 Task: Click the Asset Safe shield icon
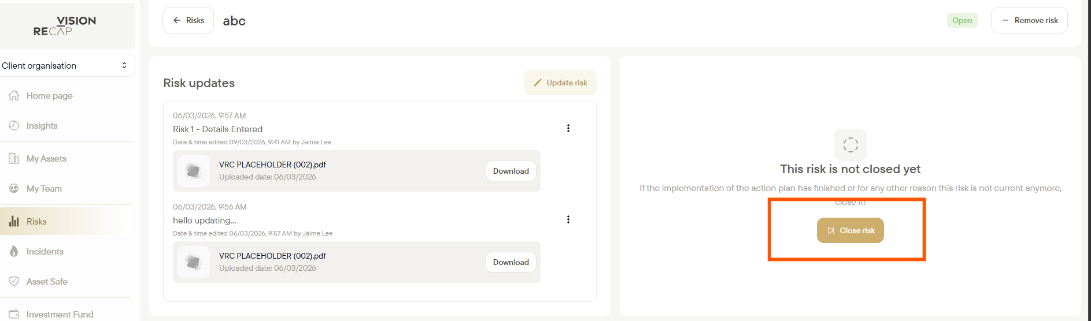pos(14,282)
